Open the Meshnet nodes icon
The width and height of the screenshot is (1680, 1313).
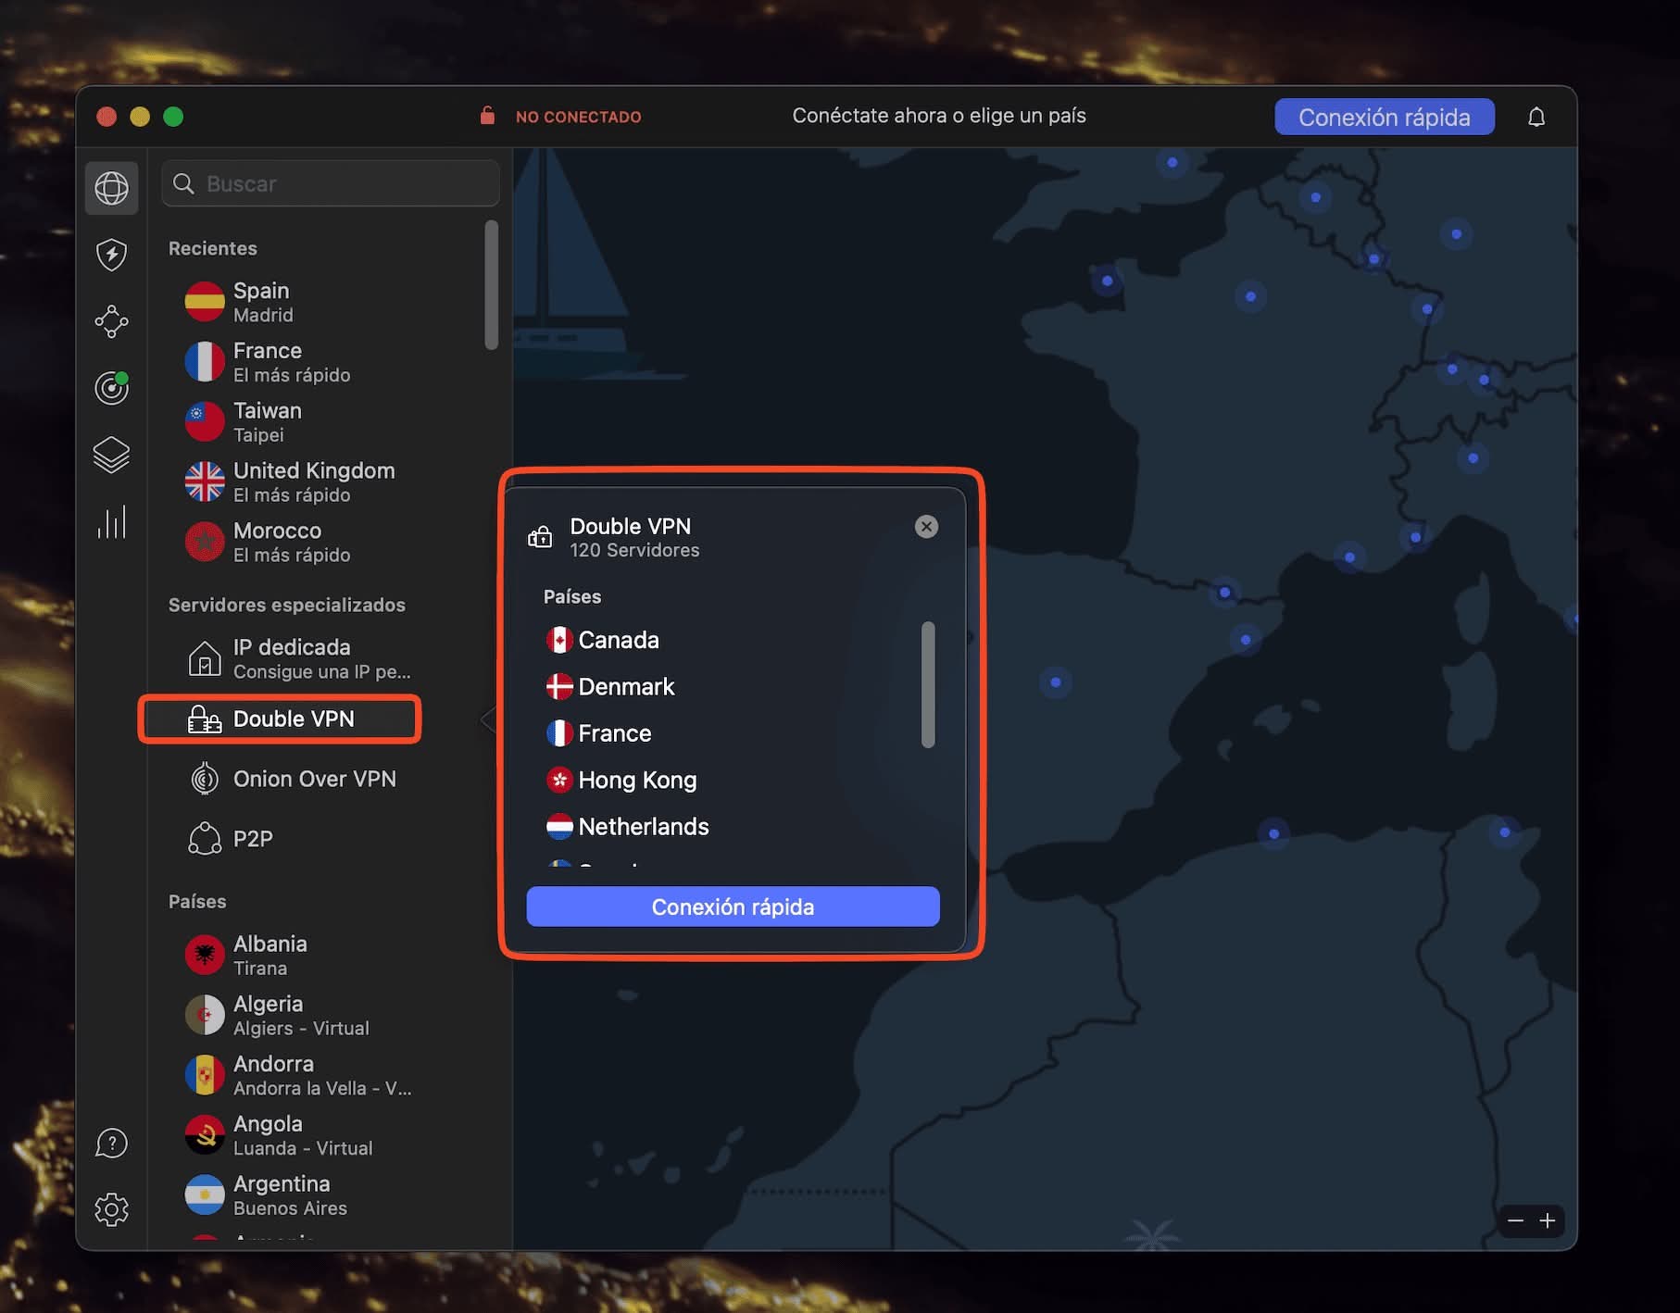point(111,321)
